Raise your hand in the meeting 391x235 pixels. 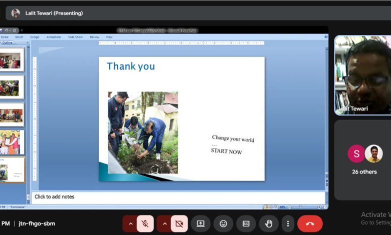(x=269, y=223)
